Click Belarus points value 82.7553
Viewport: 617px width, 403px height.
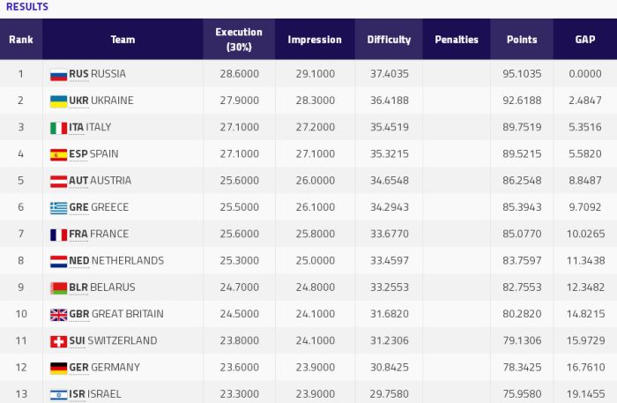tap(522, 287)
